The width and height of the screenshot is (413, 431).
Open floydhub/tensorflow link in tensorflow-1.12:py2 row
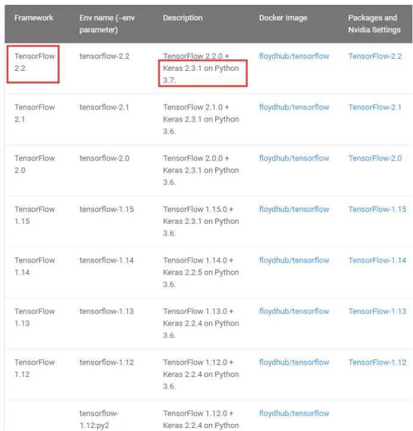pos(294,413)
